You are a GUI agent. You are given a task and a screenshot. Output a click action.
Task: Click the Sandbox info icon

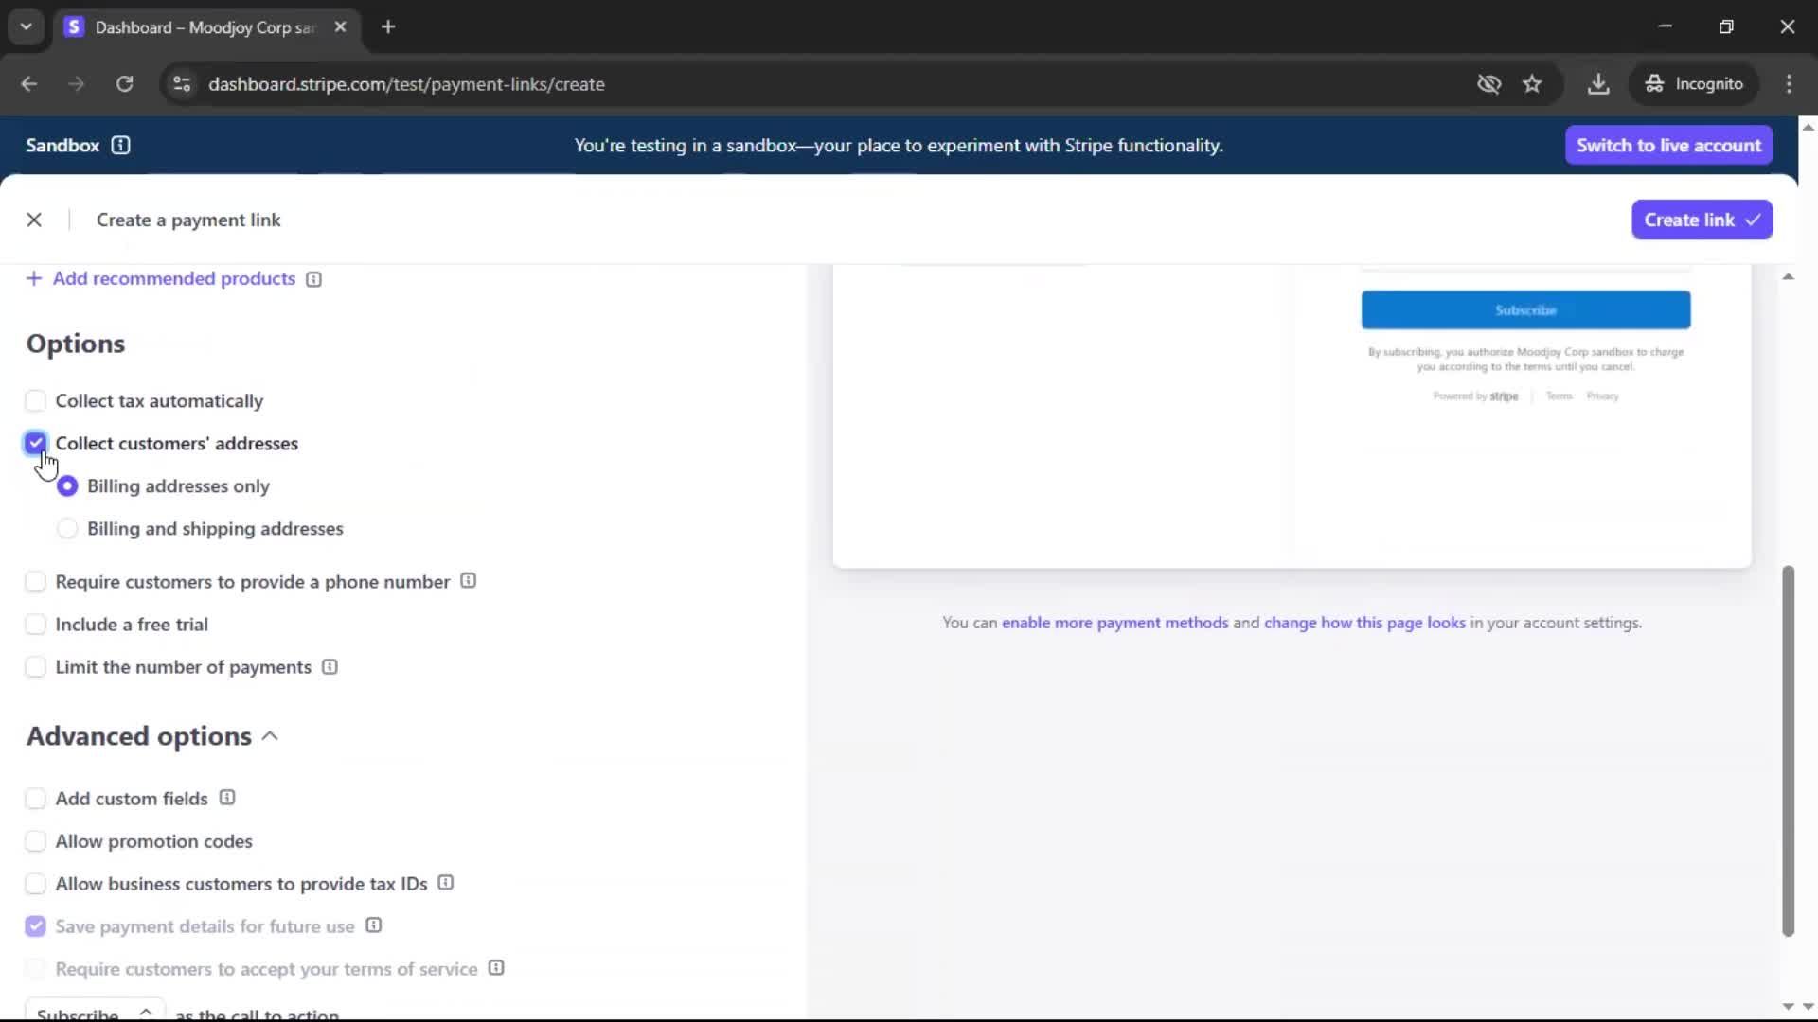click(x=120, y=145)
